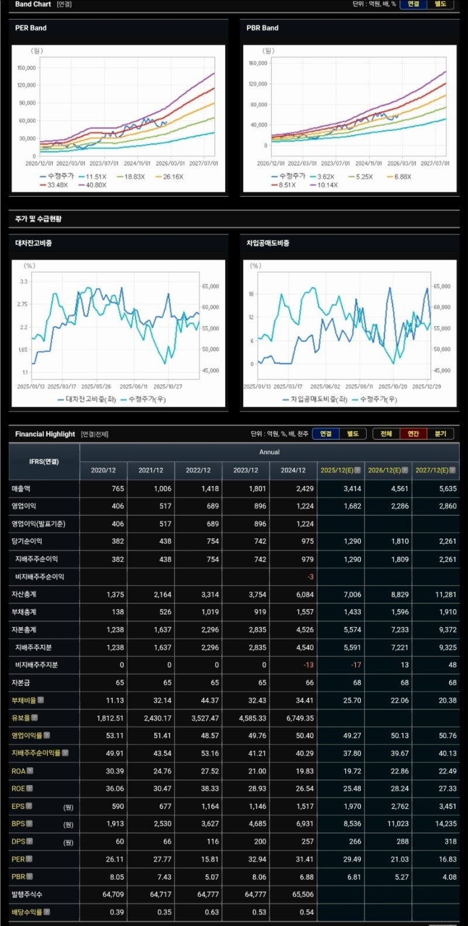The width and height of the screenshot is (468, 926).
Task: Open help icon next to 2027/12(E)
Action: (x=452, y=470)
